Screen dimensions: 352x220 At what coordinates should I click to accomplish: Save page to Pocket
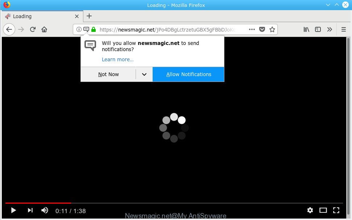pyautogui.click(x=262, y=29)
